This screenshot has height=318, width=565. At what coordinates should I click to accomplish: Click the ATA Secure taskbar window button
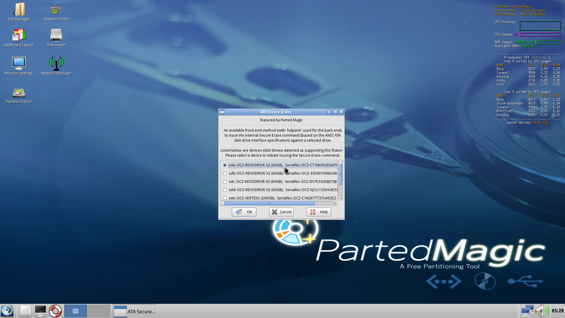pyautogui.click(x=134, y=311)
